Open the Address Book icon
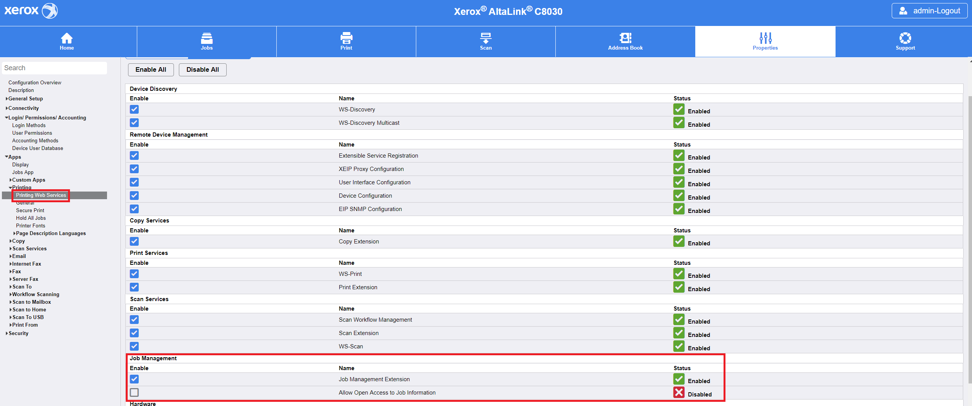 coord(625,38)
